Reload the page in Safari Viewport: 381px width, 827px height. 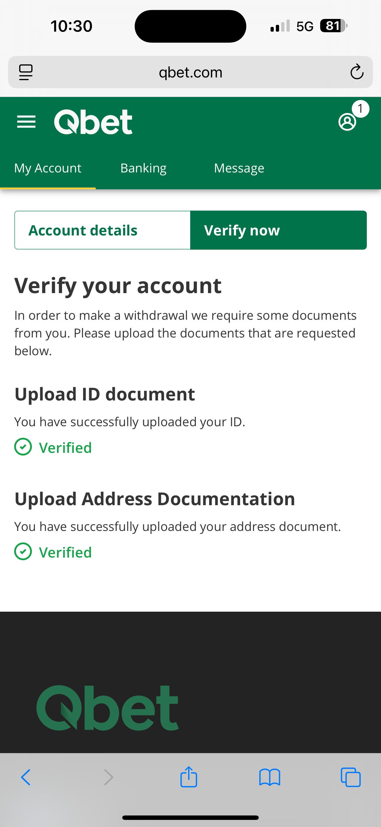[356, 72]
